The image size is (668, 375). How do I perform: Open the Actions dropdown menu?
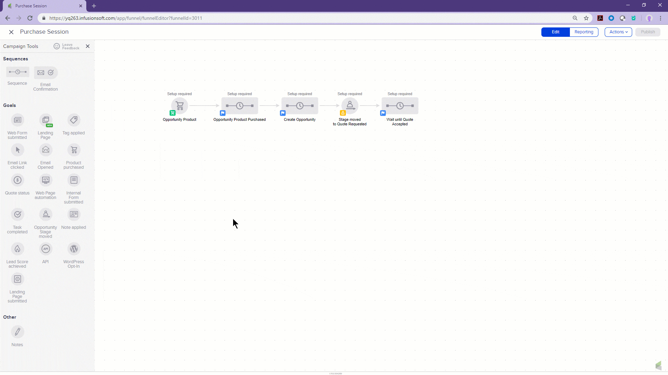coord(618,32)
